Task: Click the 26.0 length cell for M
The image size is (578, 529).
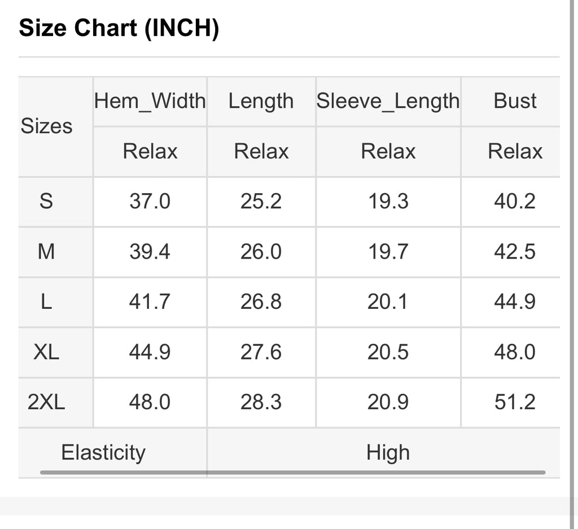Action: click(261, 252)
